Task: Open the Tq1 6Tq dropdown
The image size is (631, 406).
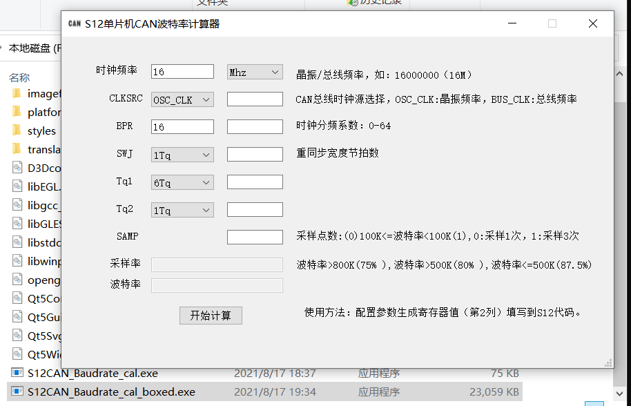Action: click(182, 182)
